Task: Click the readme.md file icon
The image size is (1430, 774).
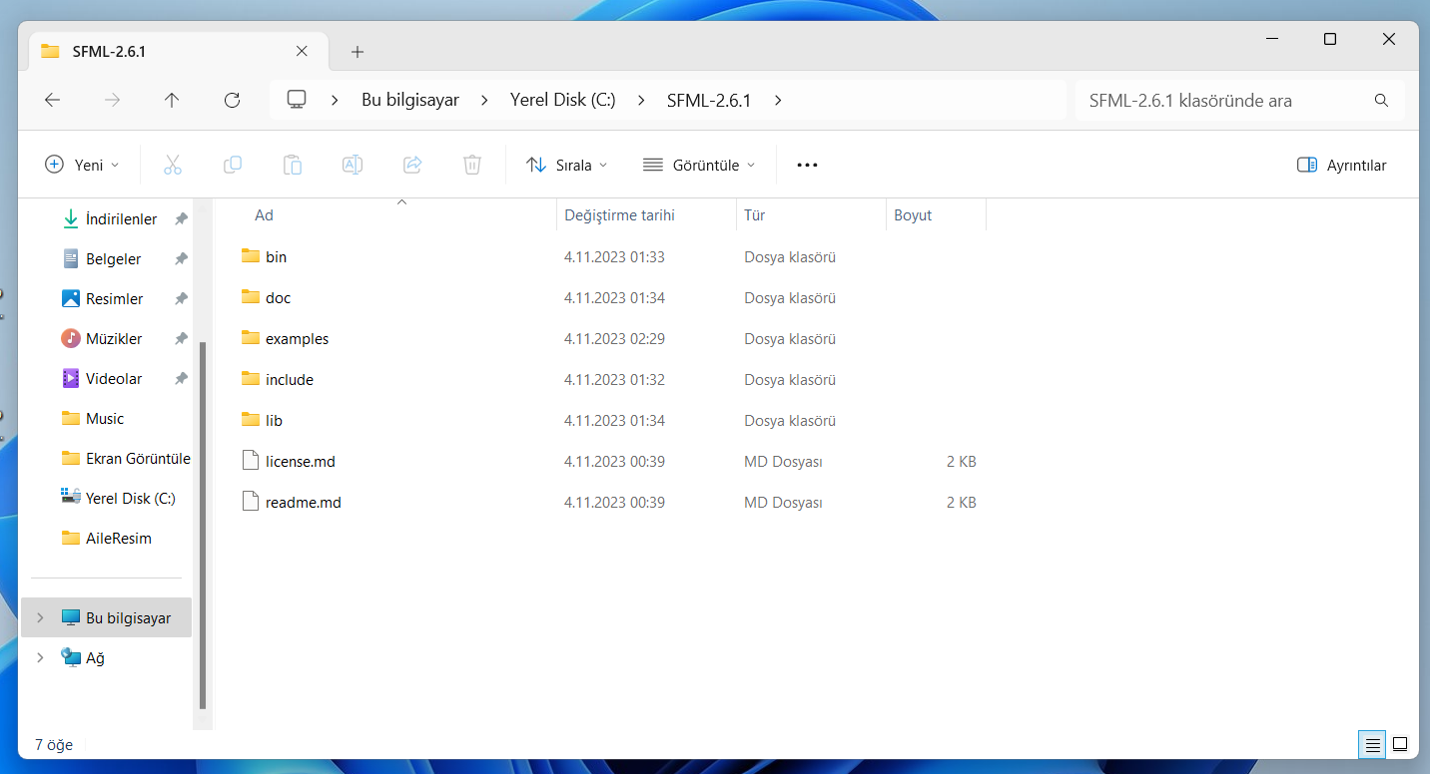Action: coord(251,502)
